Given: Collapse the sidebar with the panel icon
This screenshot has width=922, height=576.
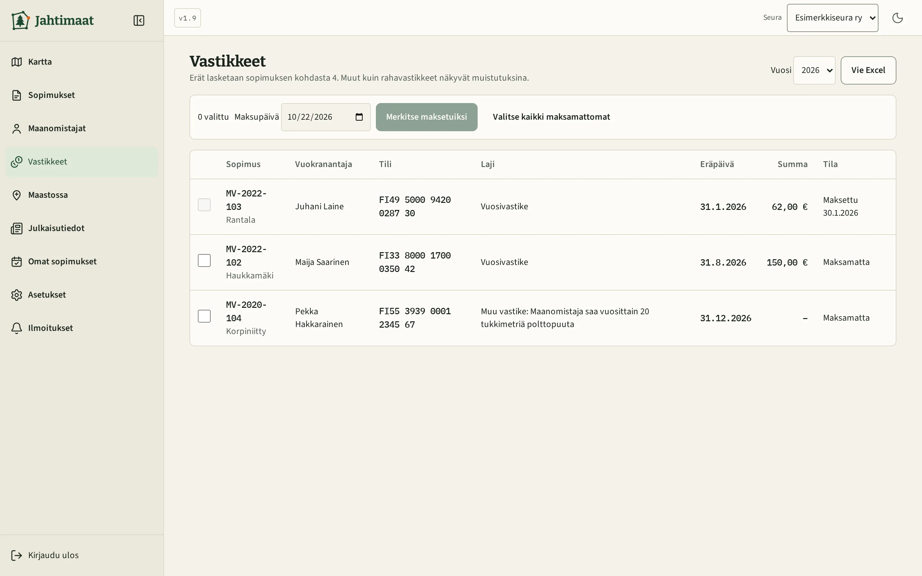Looking at the screenshot, I should (x=139, y=20).
